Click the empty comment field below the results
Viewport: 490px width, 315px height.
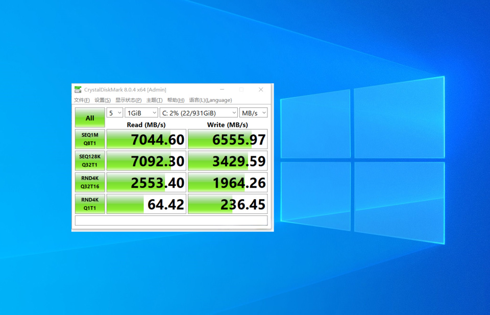pyautogui.click(x=171, y=221)
